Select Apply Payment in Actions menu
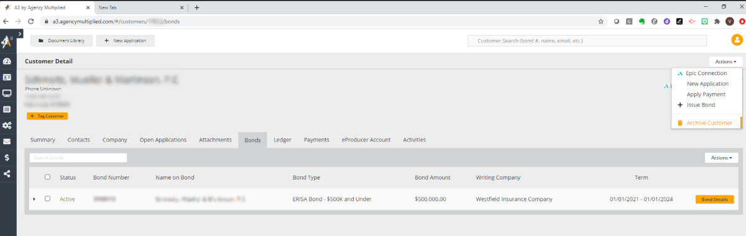Viewport: 746px width, 236px height. 706,94
